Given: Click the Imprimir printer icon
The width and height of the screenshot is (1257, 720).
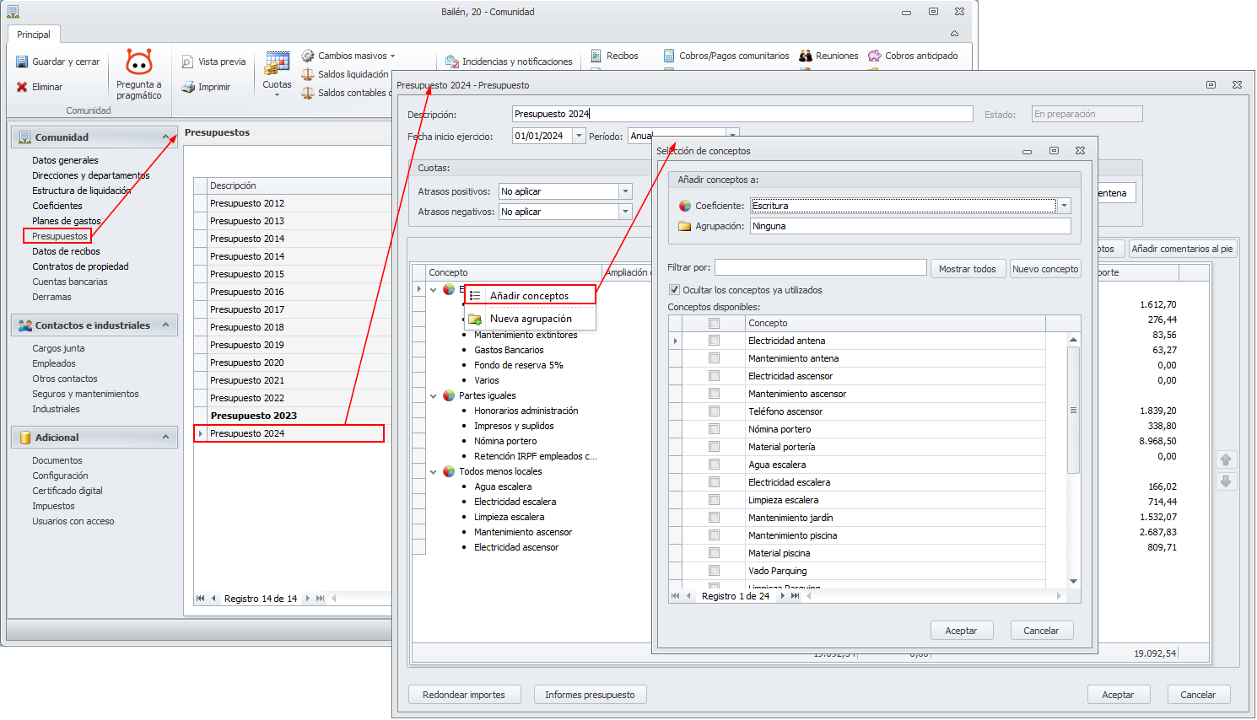Looking at the screenshot, I should [x=187, y=87].
